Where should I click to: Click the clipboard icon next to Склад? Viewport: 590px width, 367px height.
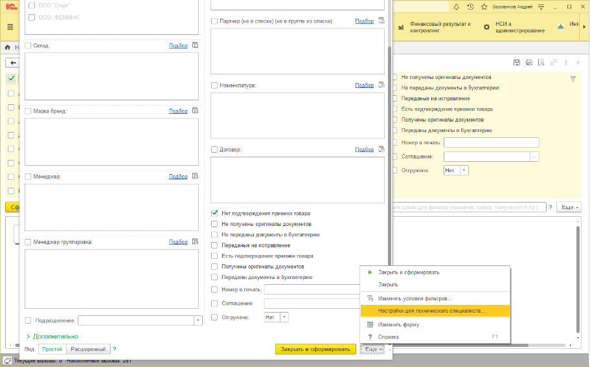[x=194, y=46]
